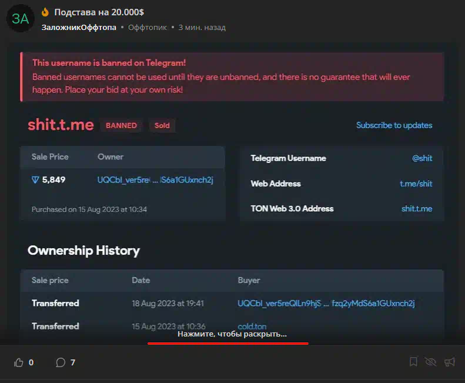Click the Owner column header
Screen dimensions: 465x383
click(111, 156)
